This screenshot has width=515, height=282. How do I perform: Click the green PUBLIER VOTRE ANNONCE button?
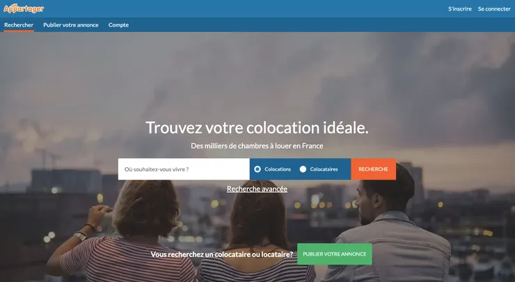click(334, 254)
